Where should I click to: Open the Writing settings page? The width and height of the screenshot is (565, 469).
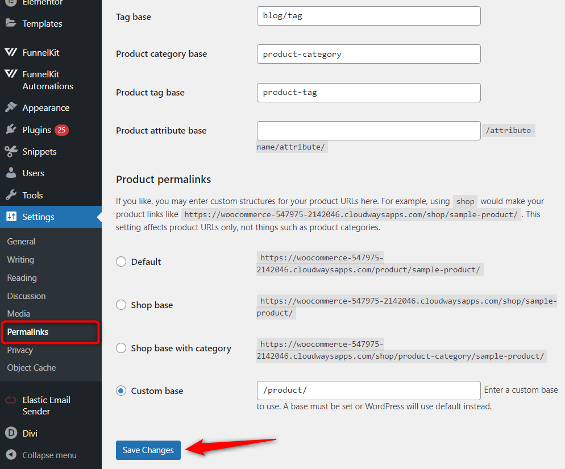click(x=20, y=259)
